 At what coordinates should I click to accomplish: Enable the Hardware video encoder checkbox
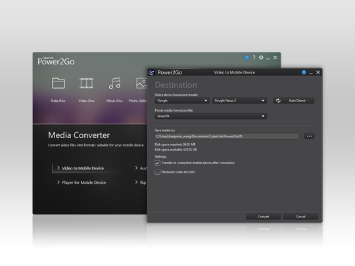[157, 172]
